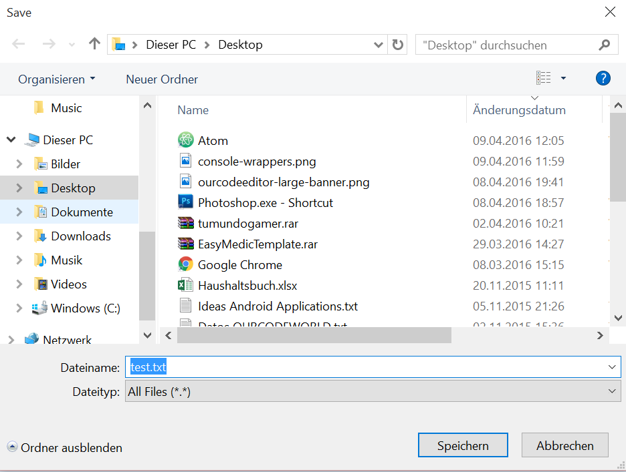Select Musik in navigation tree
Screen dimensions: 626x472
pyautogui.click(x=66, y=260)
